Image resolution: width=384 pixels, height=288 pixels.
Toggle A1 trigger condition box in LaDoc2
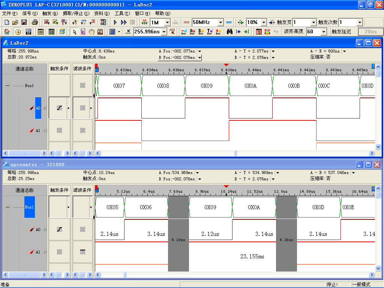pyautogui.click(x=59, y=130)
